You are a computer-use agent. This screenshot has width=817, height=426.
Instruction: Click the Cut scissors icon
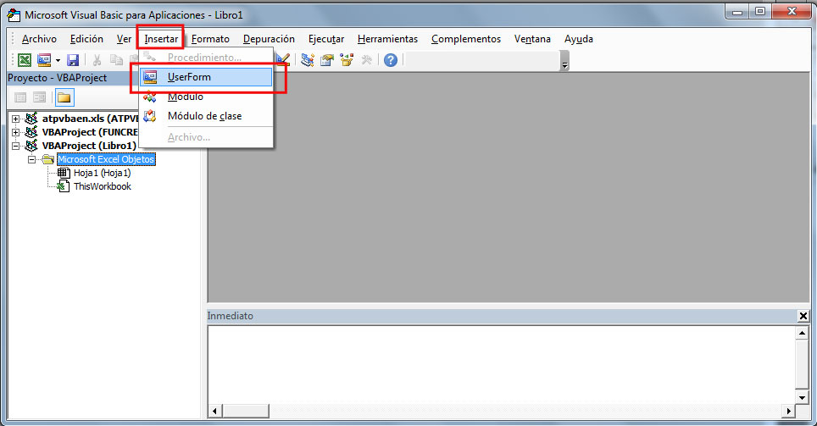(x=97, y=60)
